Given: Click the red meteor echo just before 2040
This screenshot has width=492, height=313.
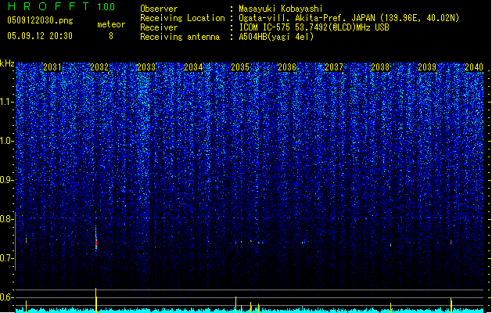Looking at the screenshot, I should 451,242.
